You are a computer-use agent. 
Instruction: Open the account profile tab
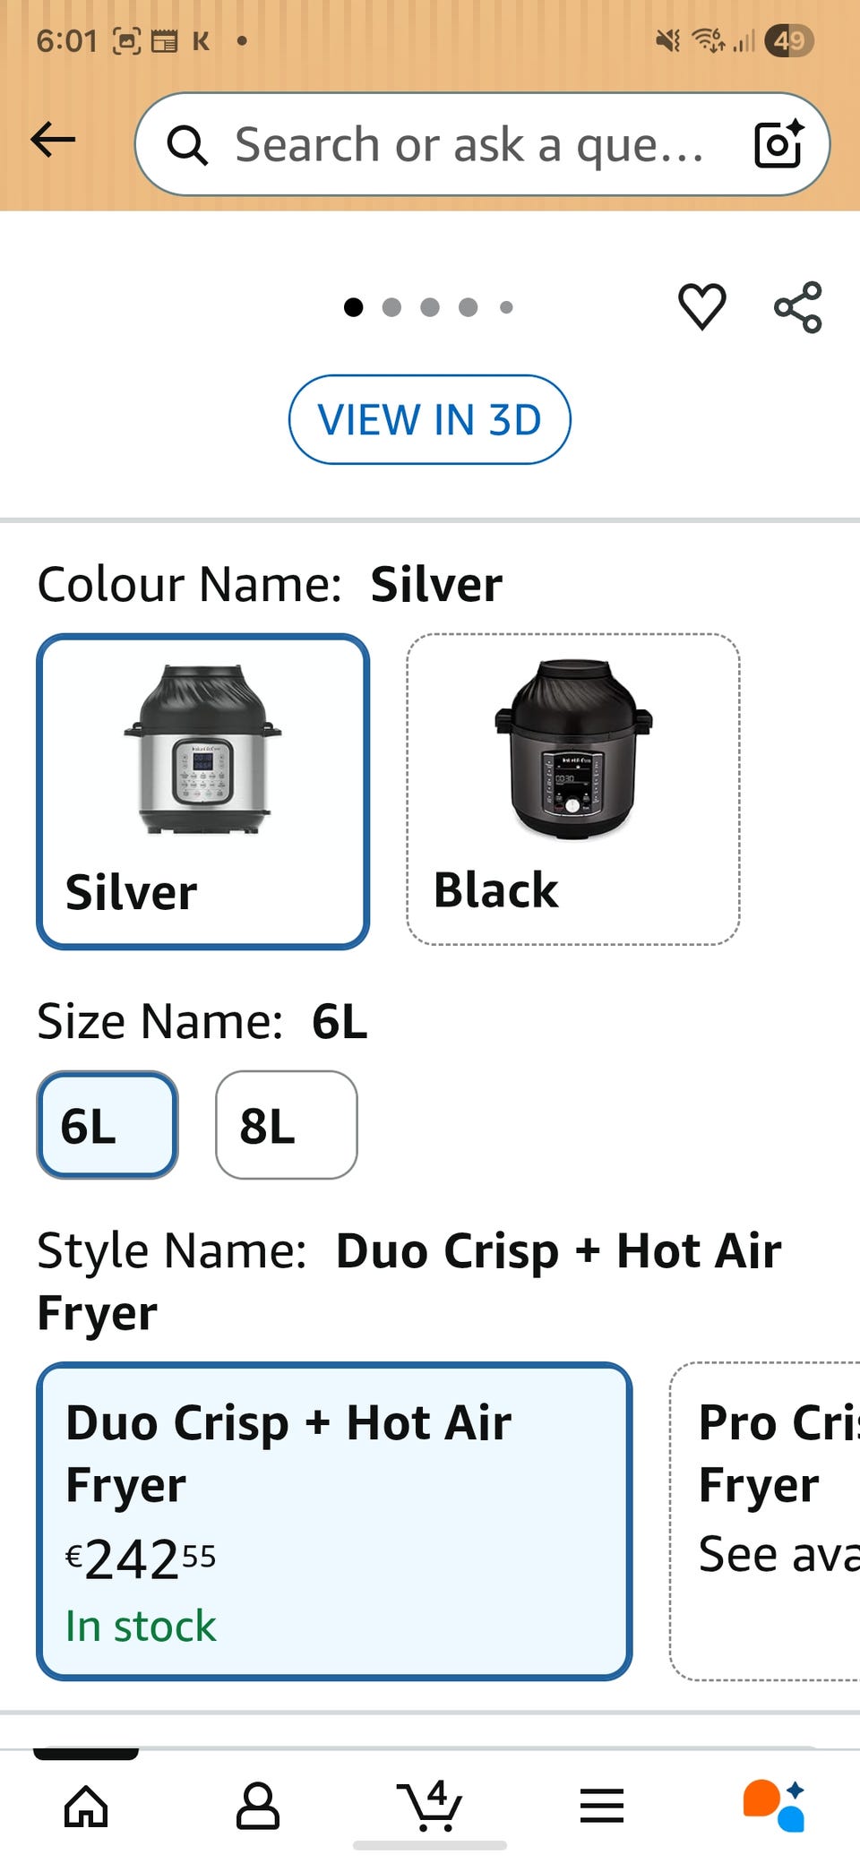pyautogui.click(x=258, y=1805)
